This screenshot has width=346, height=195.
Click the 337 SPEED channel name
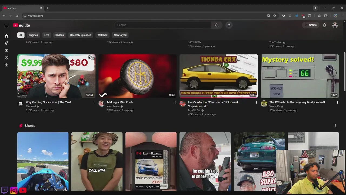tap(194, 43)
